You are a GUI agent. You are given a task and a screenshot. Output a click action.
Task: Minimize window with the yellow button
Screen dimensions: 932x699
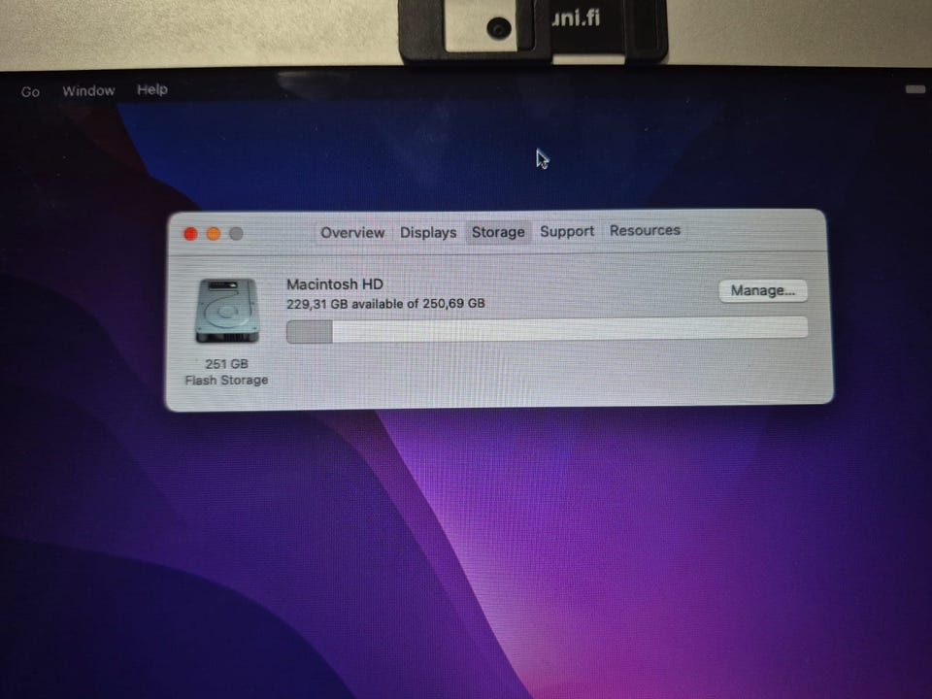tap(214, 234)
